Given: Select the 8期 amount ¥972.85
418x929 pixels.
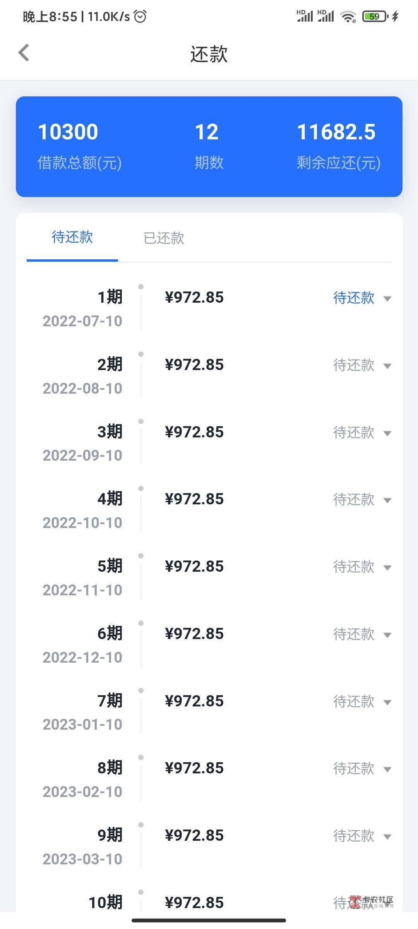Looking at the screenshot, I should click(194, 768).
